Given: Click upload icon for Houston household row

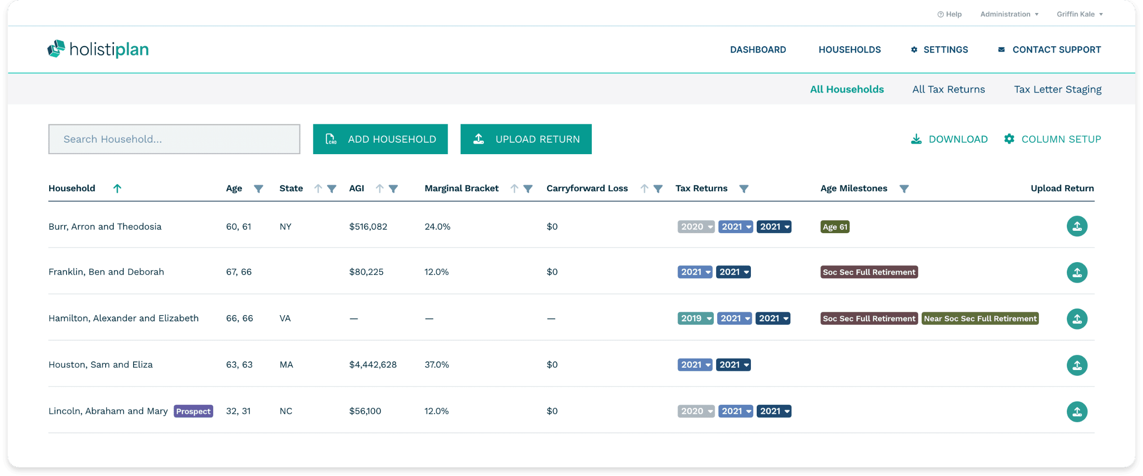Looking at the screenshot, I should (1076, 365).
